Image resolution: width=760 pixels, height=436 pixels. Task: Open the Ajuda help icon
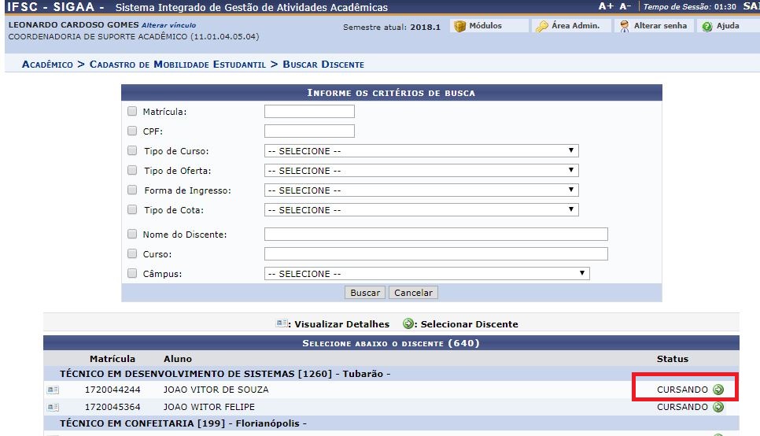[707, 27]
